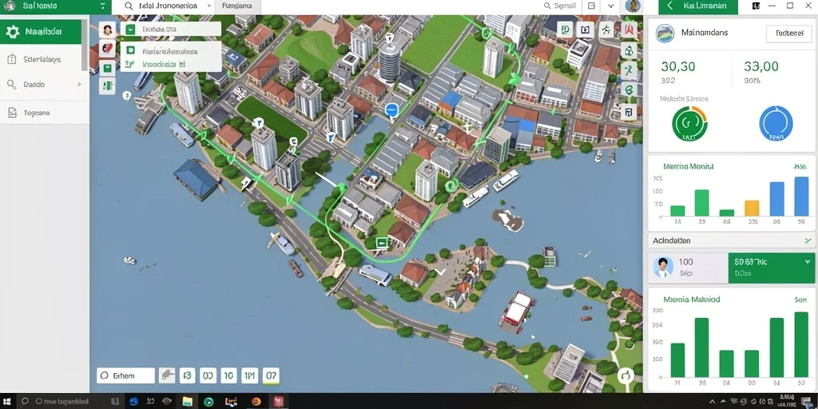Collapse the Aclndeten section chevron
The width and height of the screenshot is (818, 409).
(x=808, y=240)
